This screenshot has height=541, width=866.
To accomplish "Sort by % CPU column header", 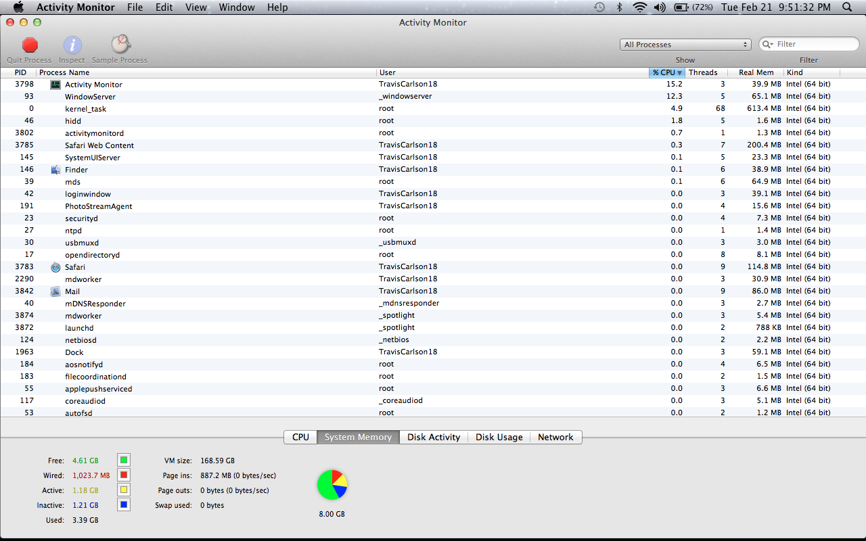I will [x=667, y=72].
